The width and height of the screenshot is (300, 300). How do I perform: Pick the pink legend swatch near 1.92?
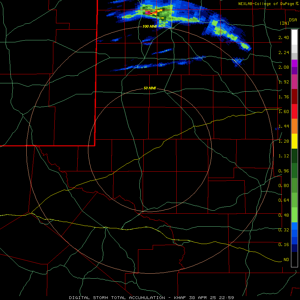coord(294,82)
